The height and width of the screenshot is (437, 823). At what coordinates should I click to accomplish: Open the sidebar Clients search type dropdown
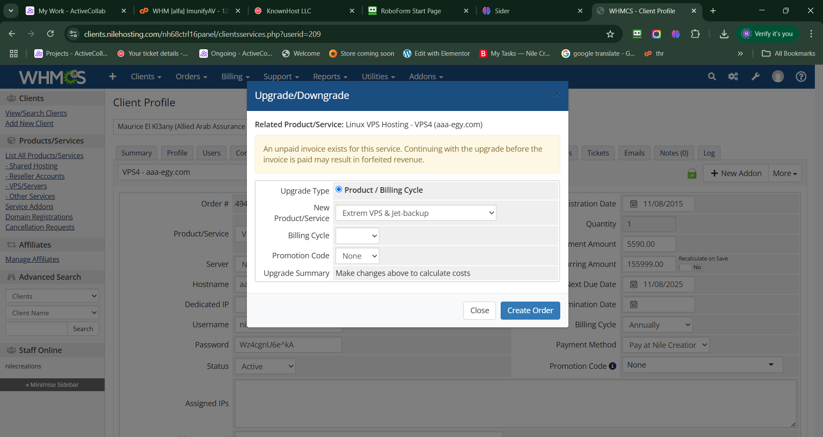pyautogui.click(x=52, y=296)
